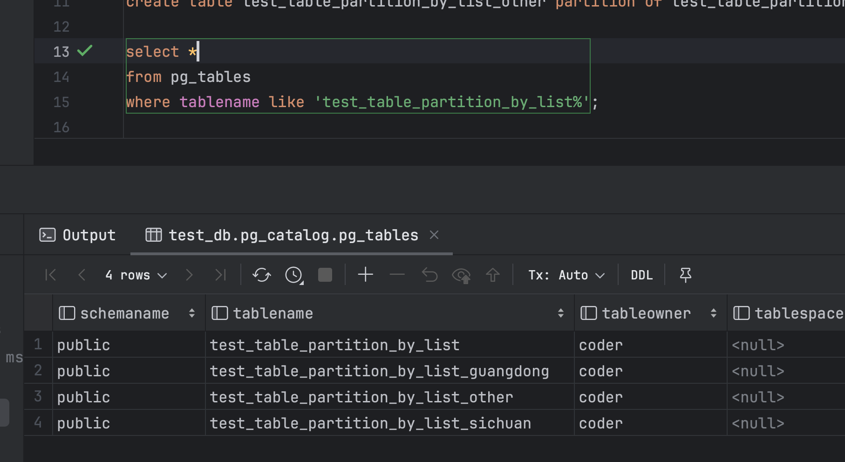Select the tablespace column header
Screen dimensions: 845x462
[786, 313]
